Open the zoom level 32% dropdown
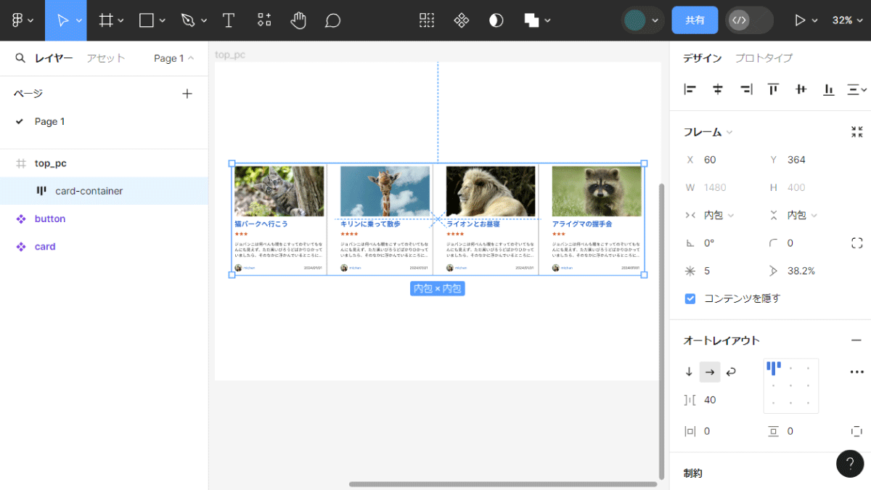Image resolution: width=871 pixels, height=490 pixels. click(847, 20)
